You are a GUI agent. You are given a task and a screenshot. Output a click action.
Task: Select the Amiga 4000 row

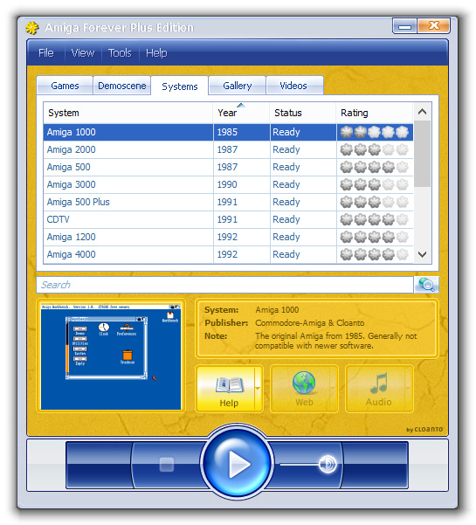pos(228,254)
